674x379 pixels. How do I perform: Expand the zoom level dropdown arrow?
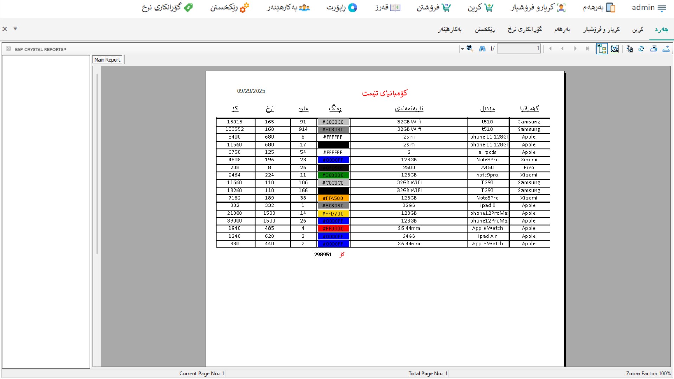[x=462, y=49]
